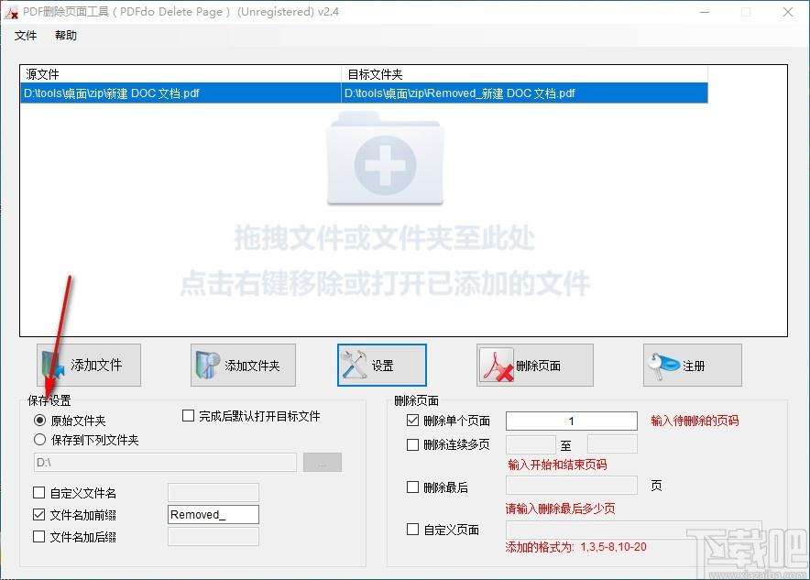Click the 删除页面 button
The height and width of the screenshot is (580, 810).
[535, 366]
